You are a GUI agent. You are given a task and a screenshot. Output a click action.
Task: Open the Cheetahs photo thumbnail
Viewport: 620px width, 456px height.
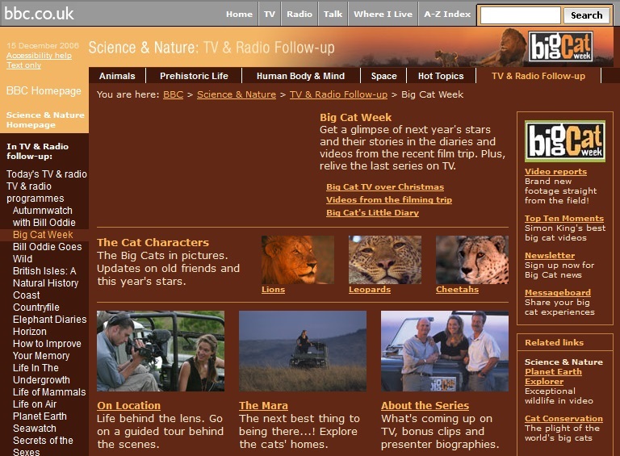pyautogui.click(x=472, y=260)
